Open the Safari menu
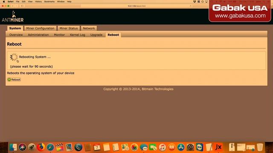Screen dimensions: 273x153 click(x=10, y=2)
